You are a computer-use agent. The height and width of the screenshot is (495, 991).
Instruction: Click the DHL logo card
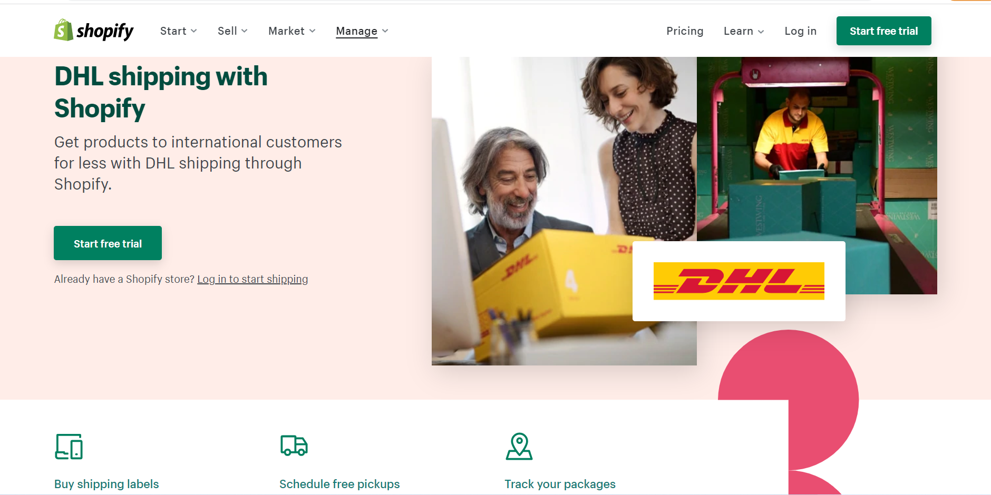[739, 281]
